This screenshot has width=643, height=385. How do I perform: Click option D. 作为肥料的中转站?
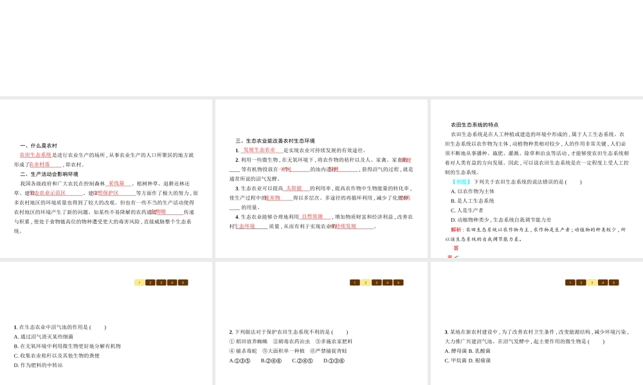click(x=38, y=365)
